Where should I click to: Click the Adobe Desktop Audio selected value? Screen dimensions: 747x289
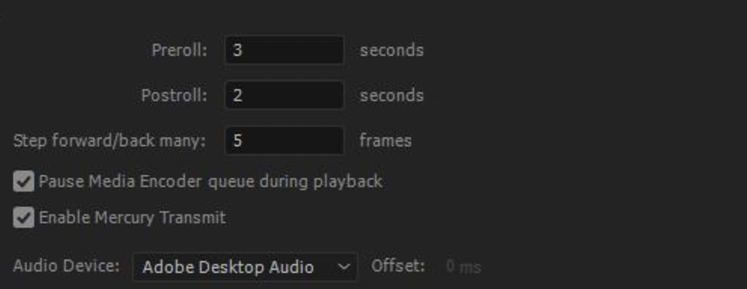pos(228,267)
